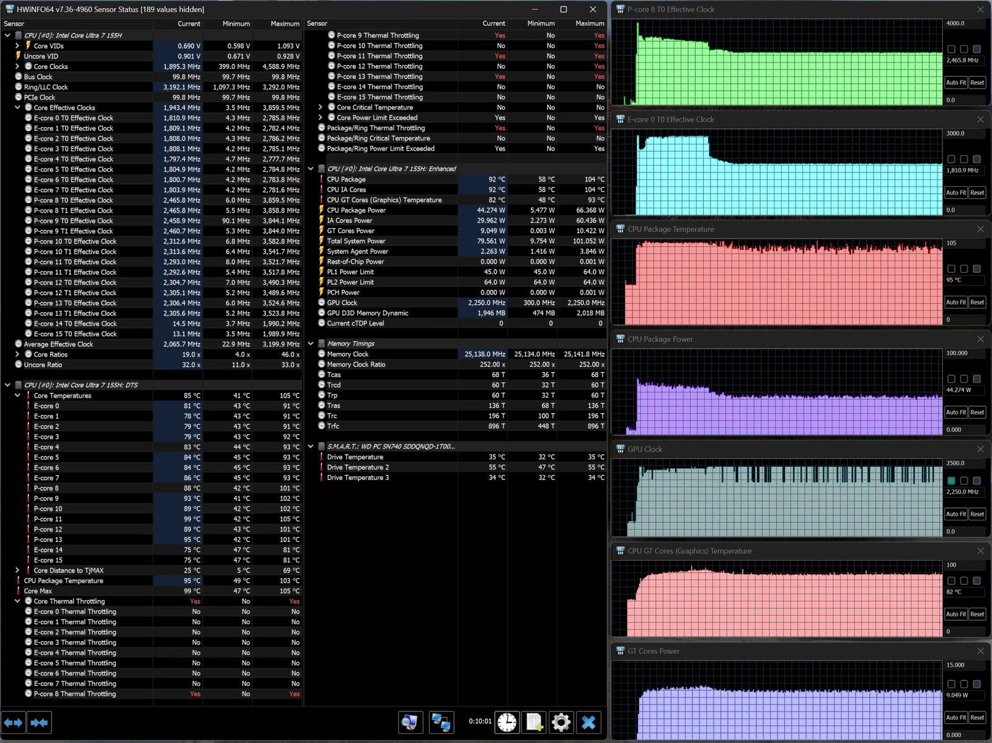Click the thermometer icon beside Drive Temperature 2
The image size is (992, 743).
(321, 467)
